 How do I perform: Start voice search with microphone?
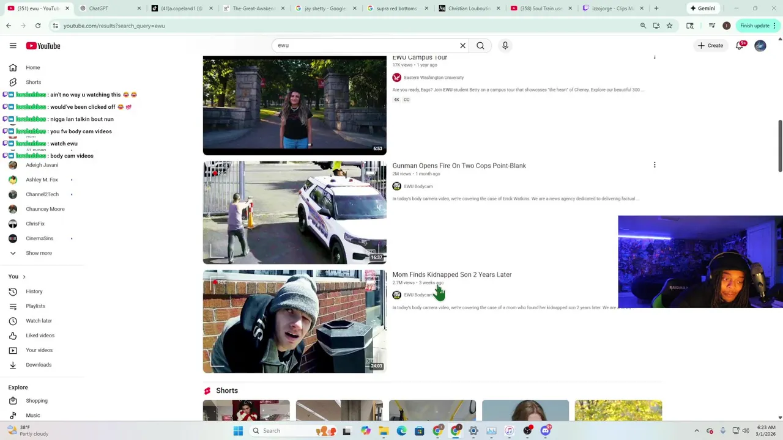[505, 45]
